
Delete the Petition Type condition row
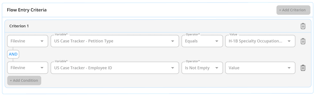point(303,41)
